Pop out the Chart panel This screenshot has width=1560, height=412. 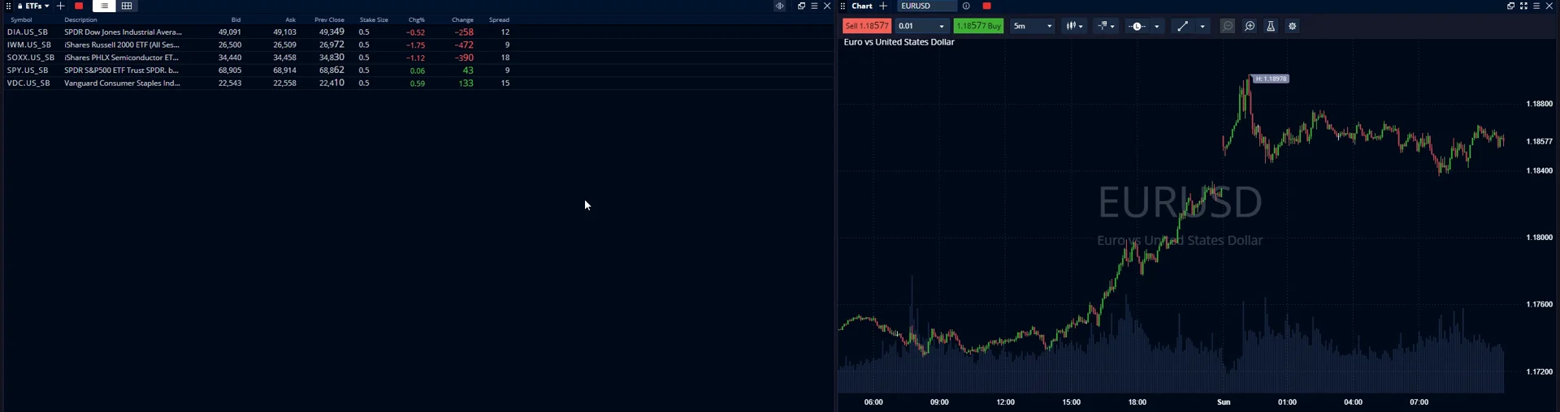pos(1510,6)
